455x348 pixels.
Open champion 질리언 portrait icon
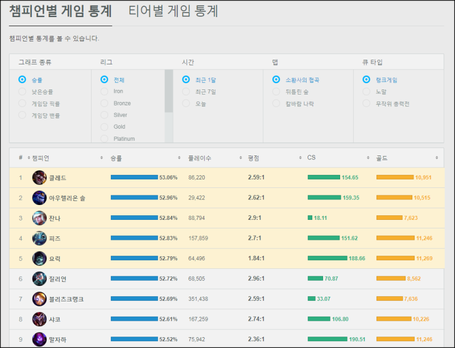pos(39,279)
